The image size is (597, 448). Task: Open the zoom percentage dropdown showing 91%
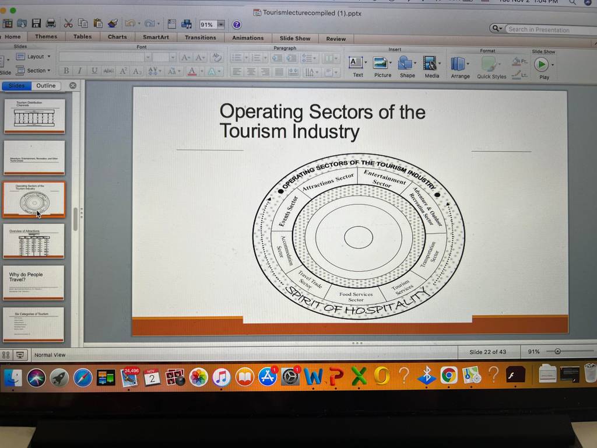[220, 24]
